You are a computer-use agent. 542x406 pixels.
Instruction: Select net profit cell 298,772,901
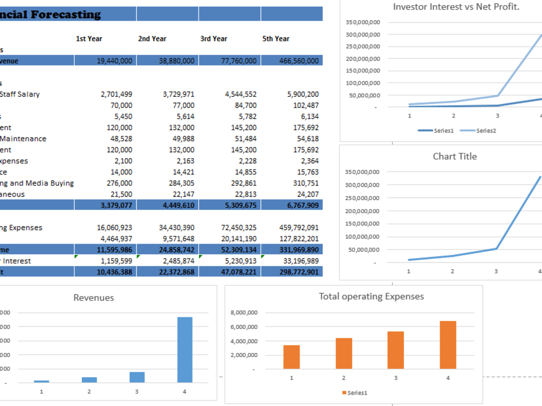point(292,272)
